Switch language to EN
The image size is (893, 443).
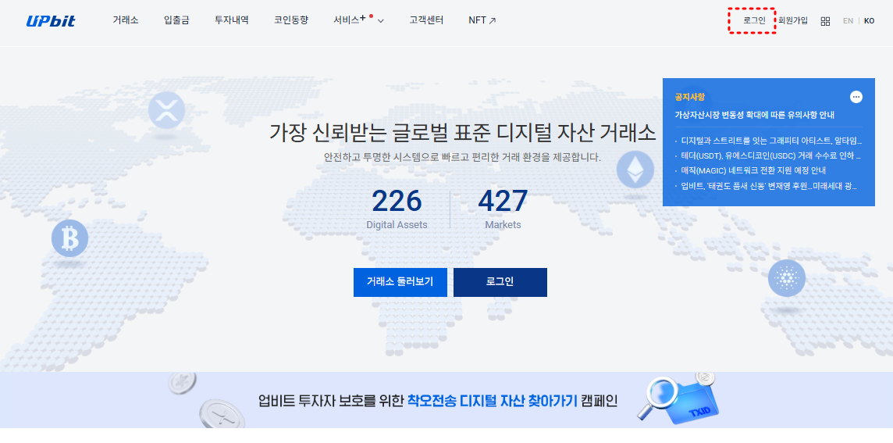[x=848, y=20]
